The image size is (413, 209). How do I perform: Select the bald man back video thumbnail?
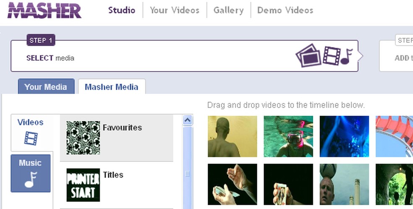point(233,136)
